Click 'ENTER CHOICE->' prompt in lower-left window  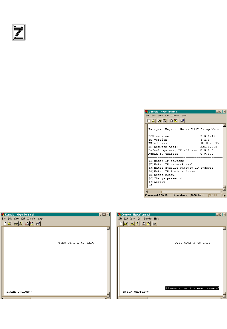click(x=19, y=292)
